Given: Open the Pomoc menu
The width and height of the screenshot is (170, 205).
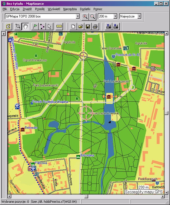Looking at the screenshot, I should tap(98, 9).
